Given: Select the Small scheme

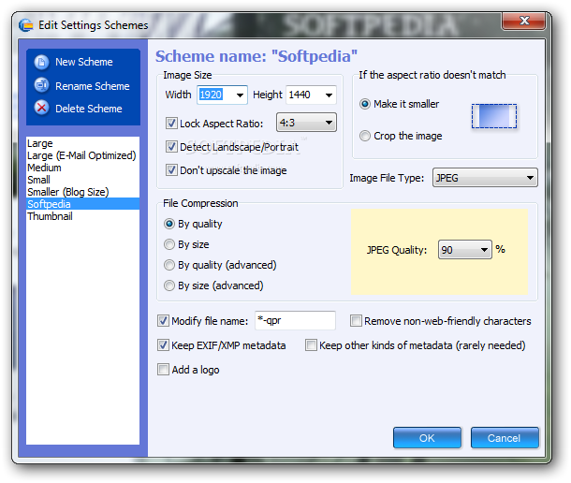Looking at the screenshot, I should pos(82,180).
